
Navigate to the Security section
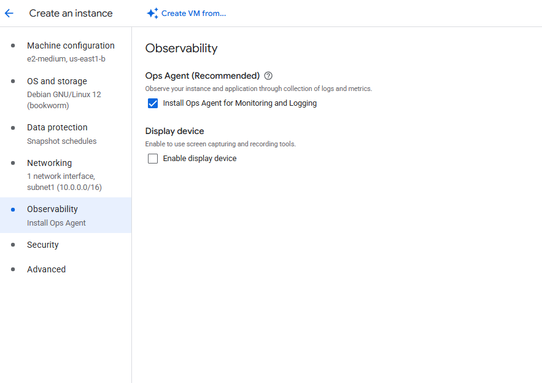tap(43, 245)
